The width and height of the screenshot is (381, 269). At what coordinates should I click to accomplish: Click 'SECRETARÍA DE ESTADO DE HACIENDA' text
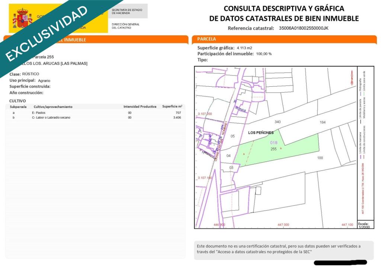127,12
